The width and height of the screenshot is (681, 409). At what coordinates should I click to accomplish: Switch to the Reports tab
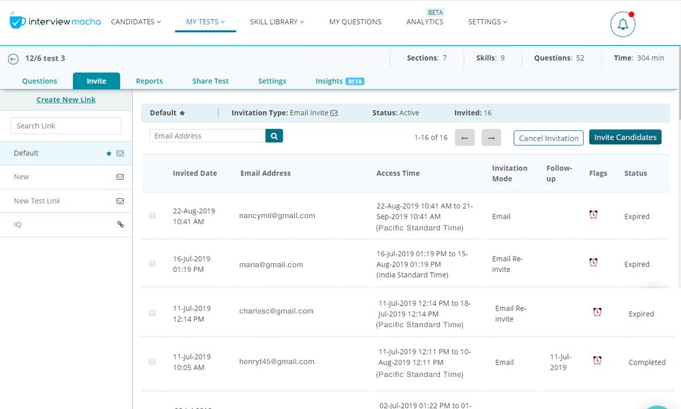pos(149,81)
